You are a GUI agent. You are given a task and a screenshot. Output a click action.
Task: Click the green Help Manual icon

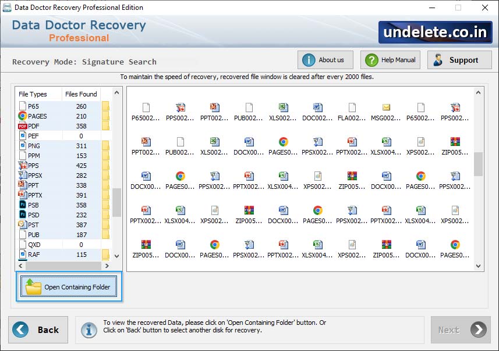click(x=370, y=59)
